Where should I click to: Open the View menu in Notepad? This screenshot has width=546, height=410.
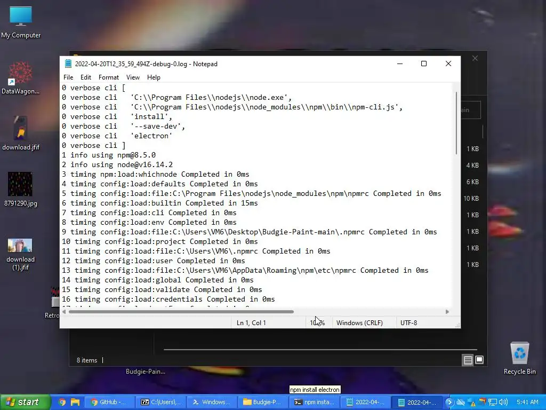(133, 77)
